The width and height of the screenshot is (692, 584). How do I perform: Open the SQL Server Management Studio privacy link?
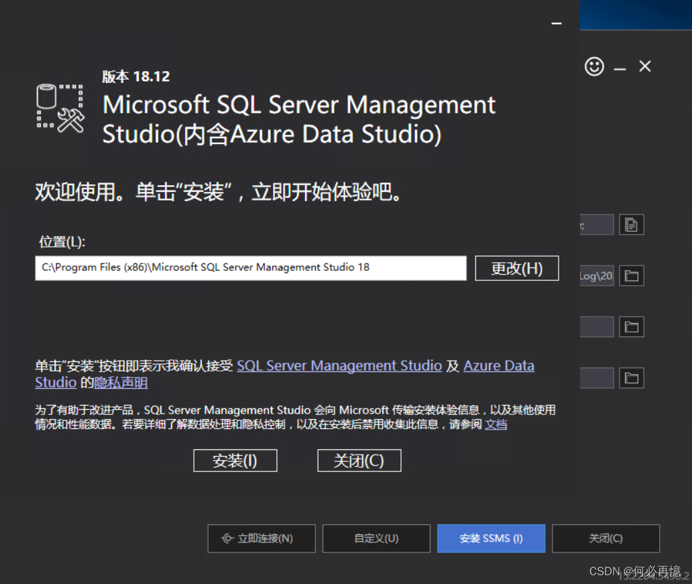[x=339, y=365]
